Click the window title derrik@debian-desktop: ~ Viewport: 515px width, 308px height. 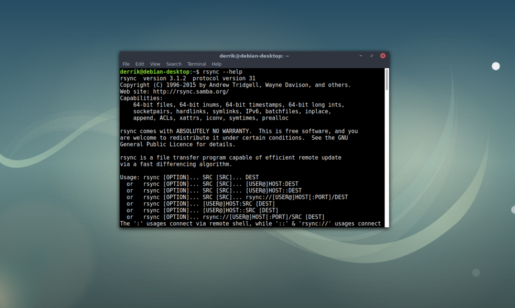point(254,56)
